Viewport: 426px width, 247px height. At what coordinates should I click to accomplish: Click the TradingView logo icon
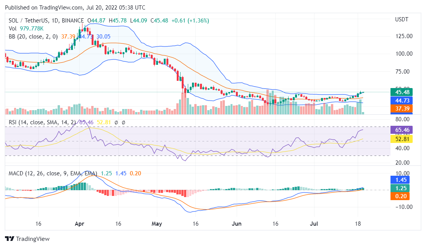(x=10, y=239)
